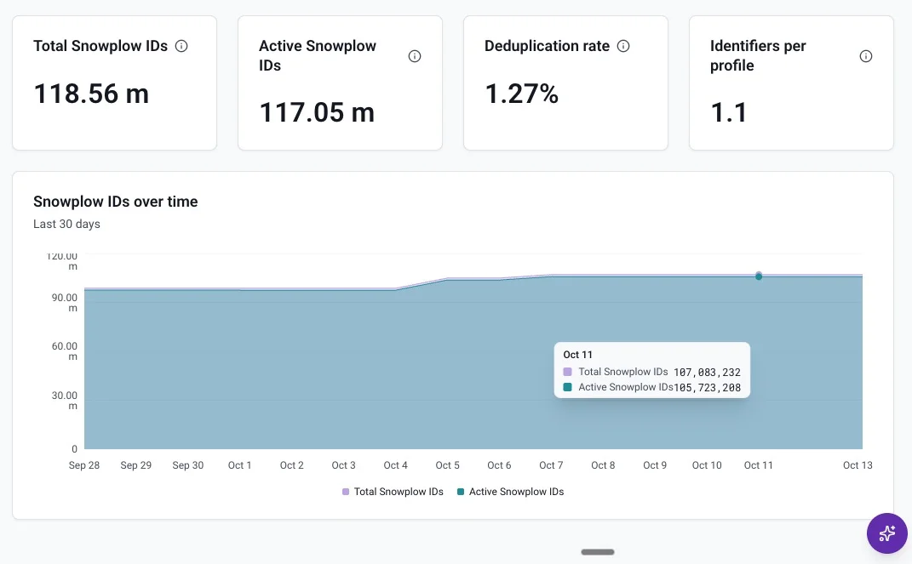This screenshot has width=912, height=564.
Task: Click the Oct 3 axis label
Action: [344, 465]
